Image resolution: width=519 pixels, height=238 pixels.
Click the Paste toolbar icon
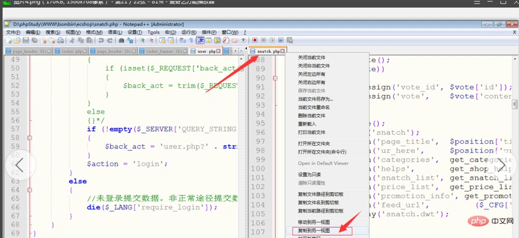click(89, 40)
